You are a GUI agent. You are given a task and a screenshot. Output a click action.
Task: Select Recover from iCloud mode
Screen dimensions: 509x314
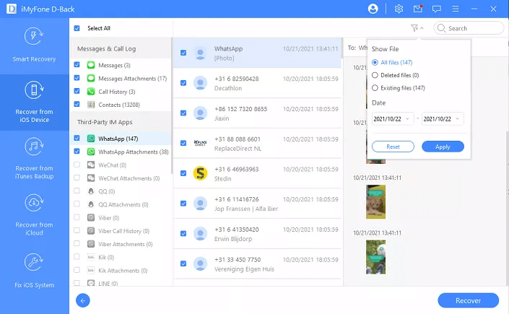click(x=34, y=215)
